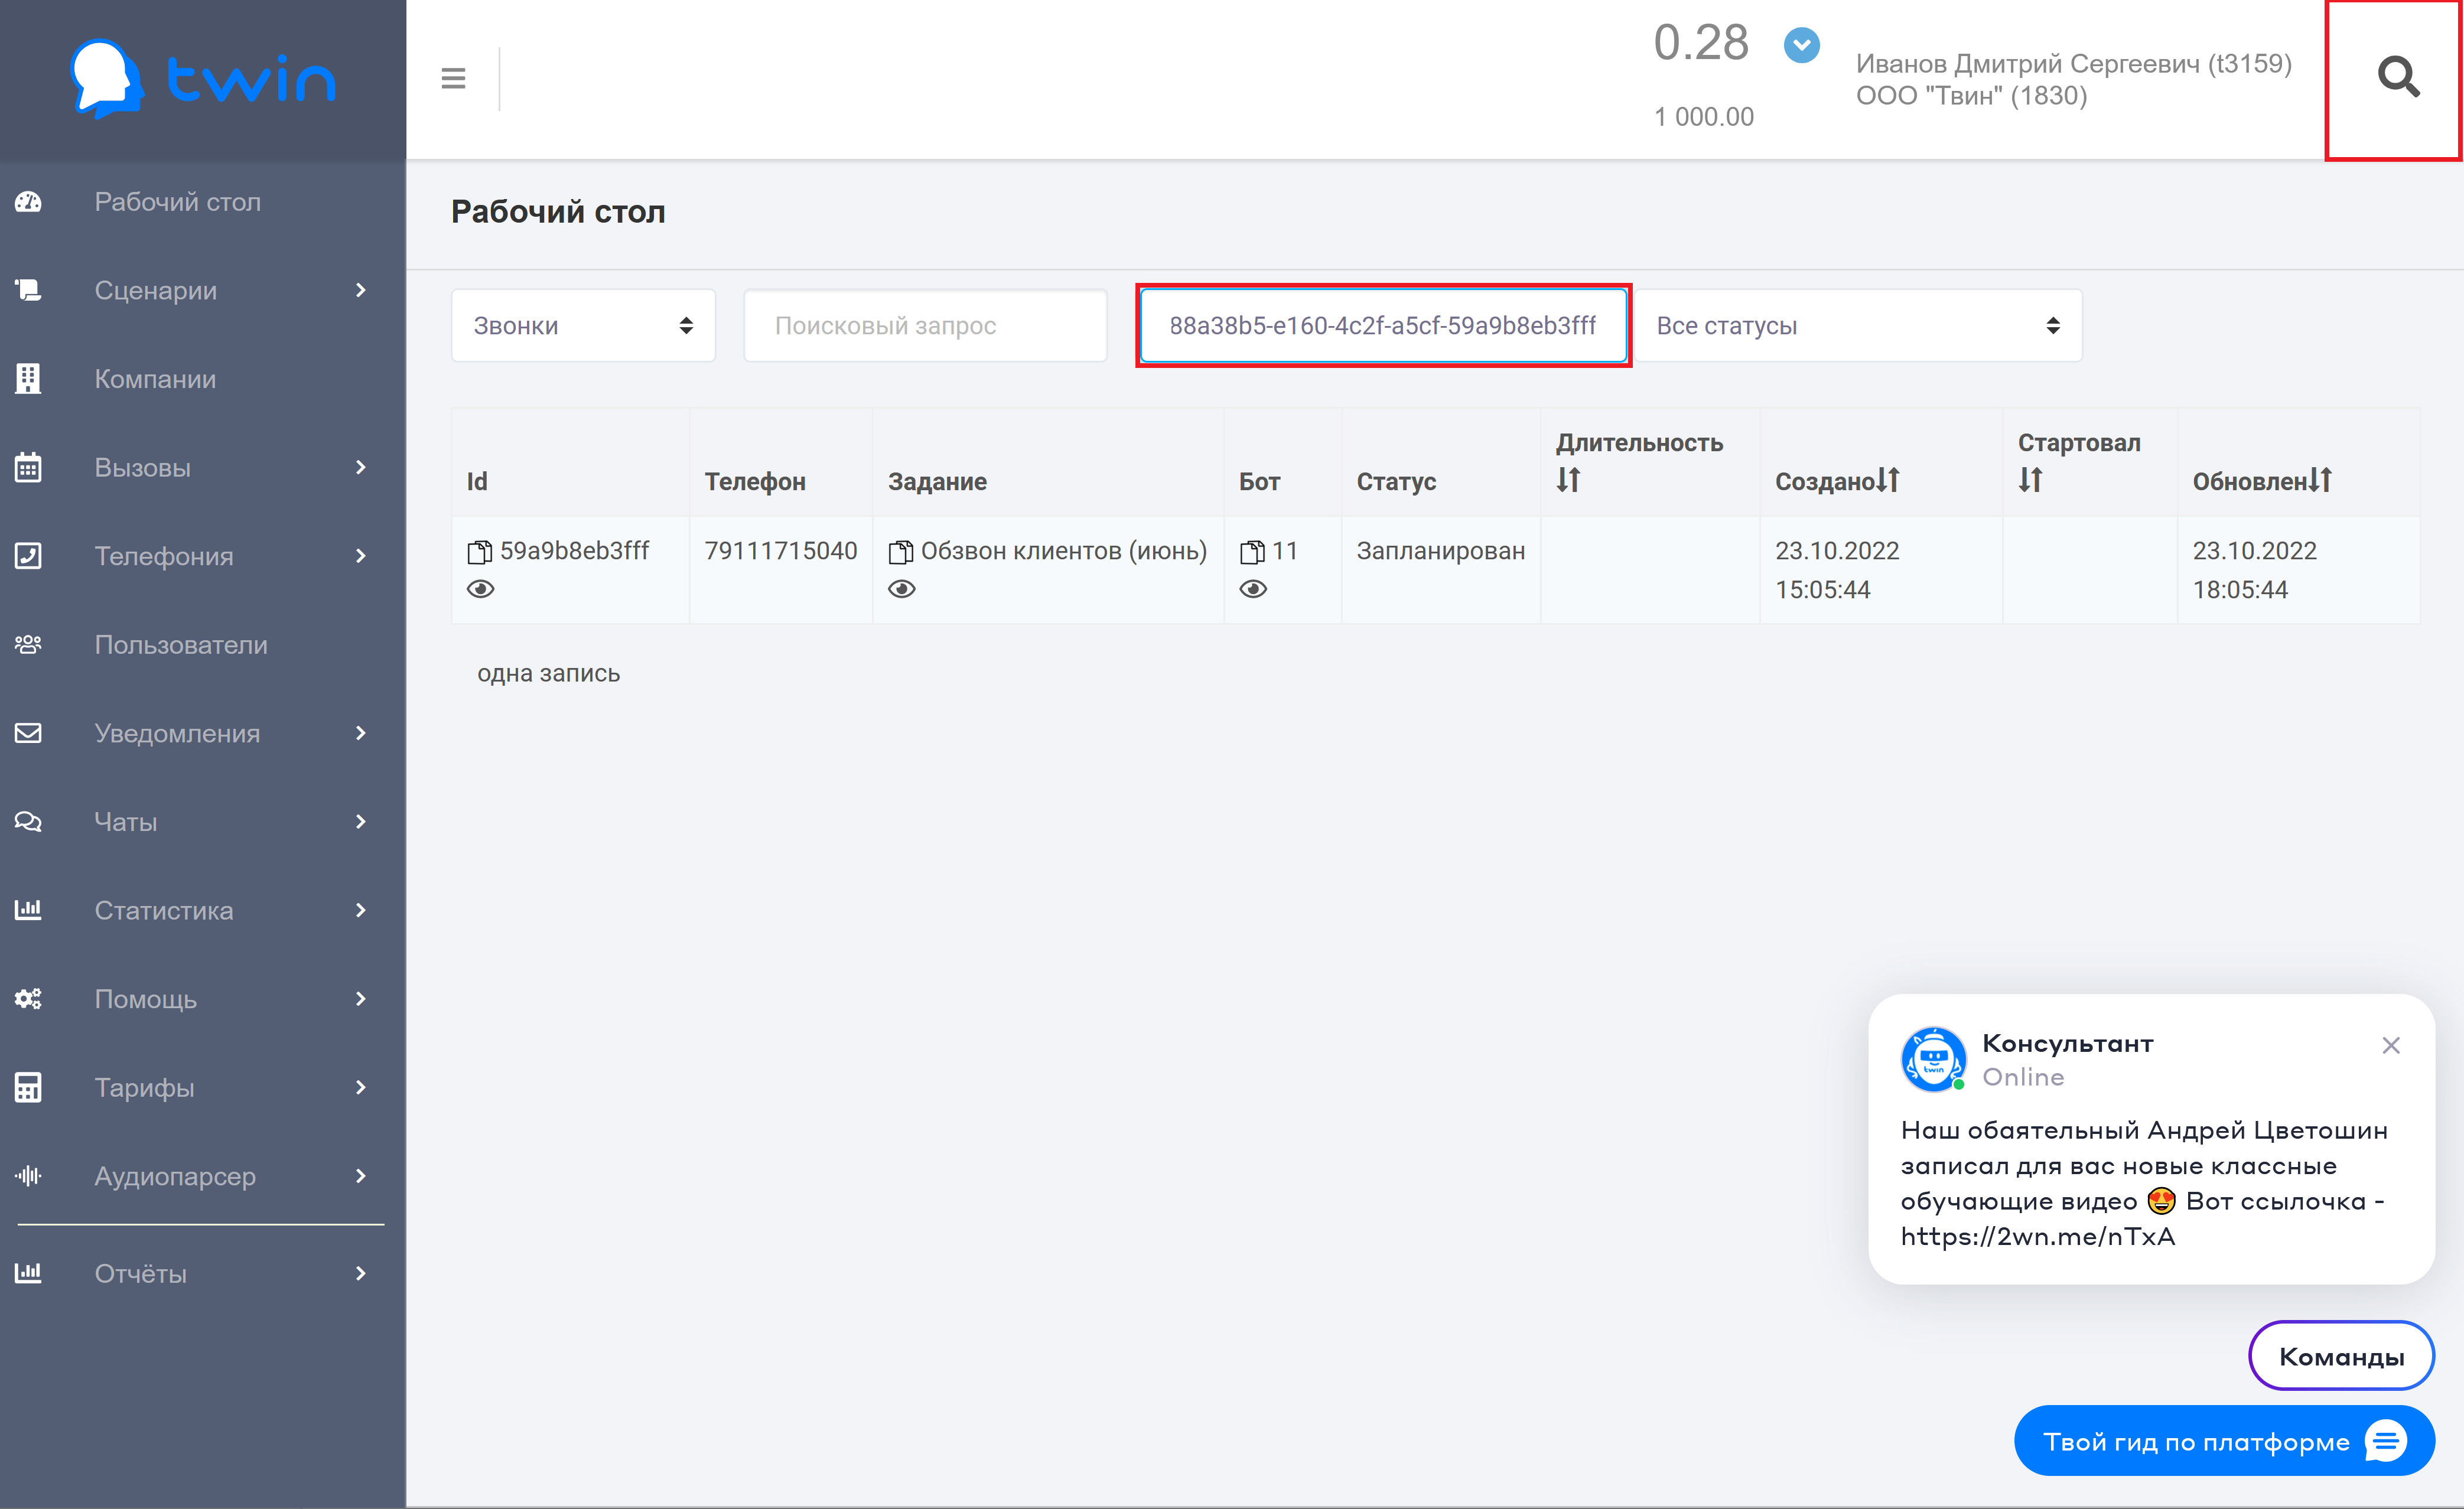Viewport: 2464px width, 1509px height.
Task: Go to Пользователи sidebar item
Action: point(181,645)
